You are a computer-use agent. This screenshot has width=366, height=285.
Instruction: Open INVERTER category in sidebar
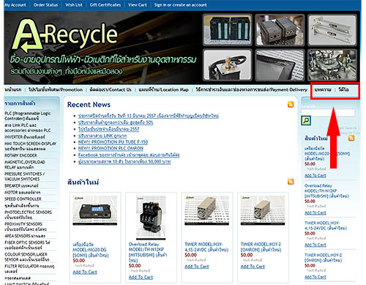pyautogui.click(x=25, y=137)
